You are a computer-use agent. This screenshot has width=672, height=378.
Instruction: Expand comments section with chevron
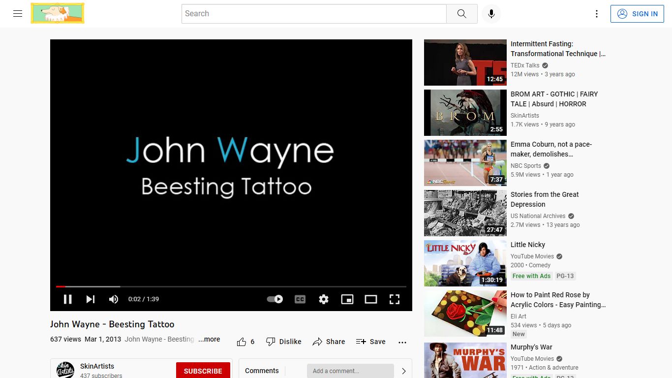click(x=404, y=371)
